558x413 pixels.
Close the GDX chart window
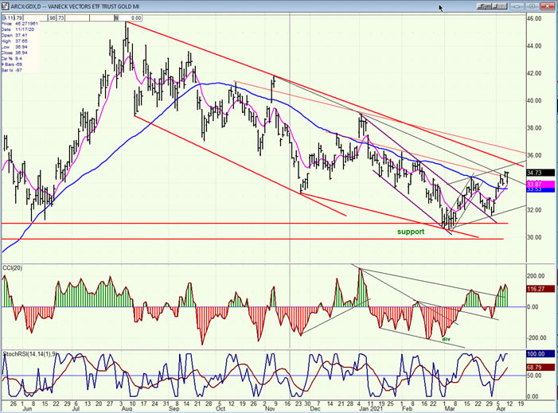click(549, 6)
